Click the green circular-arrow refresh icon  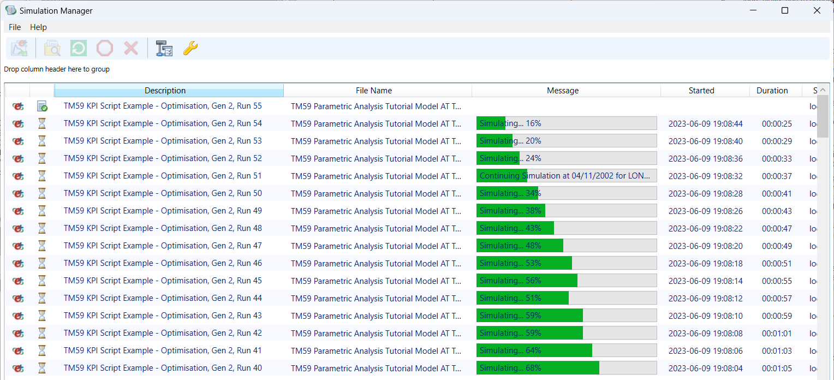(79, 49)
